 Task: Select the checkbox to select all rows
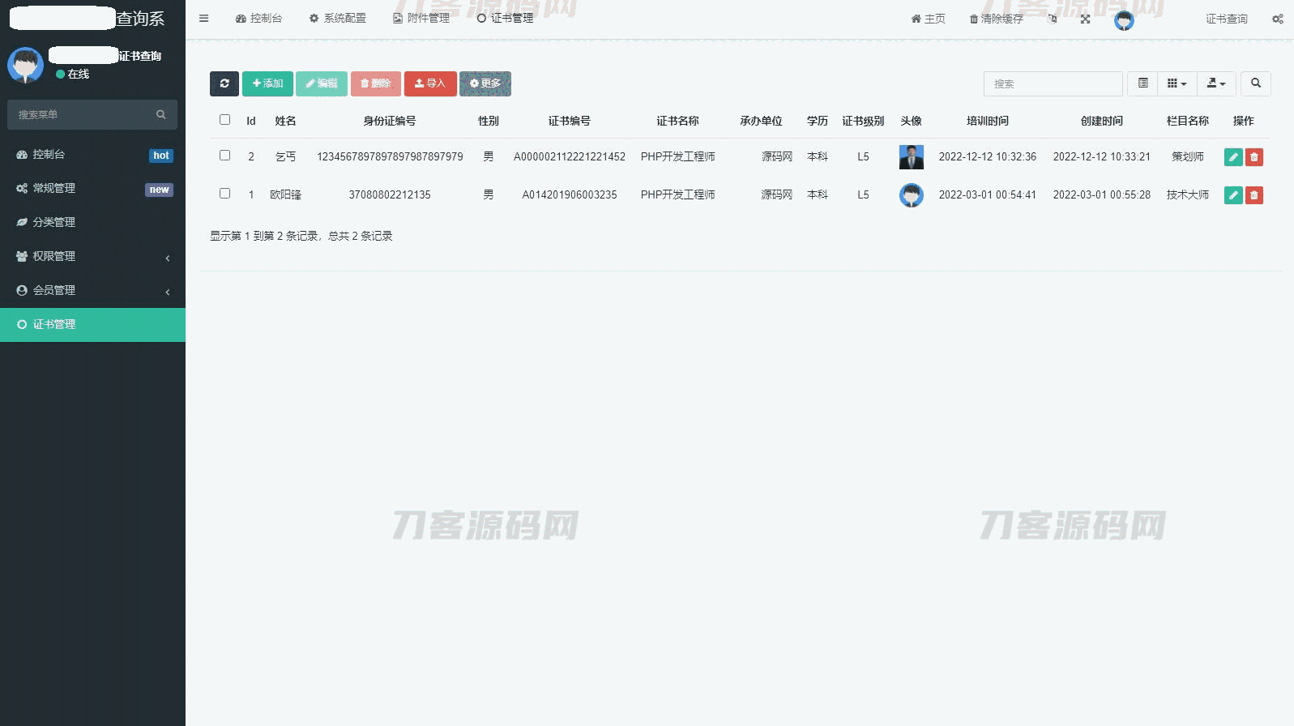click(225, 120)
